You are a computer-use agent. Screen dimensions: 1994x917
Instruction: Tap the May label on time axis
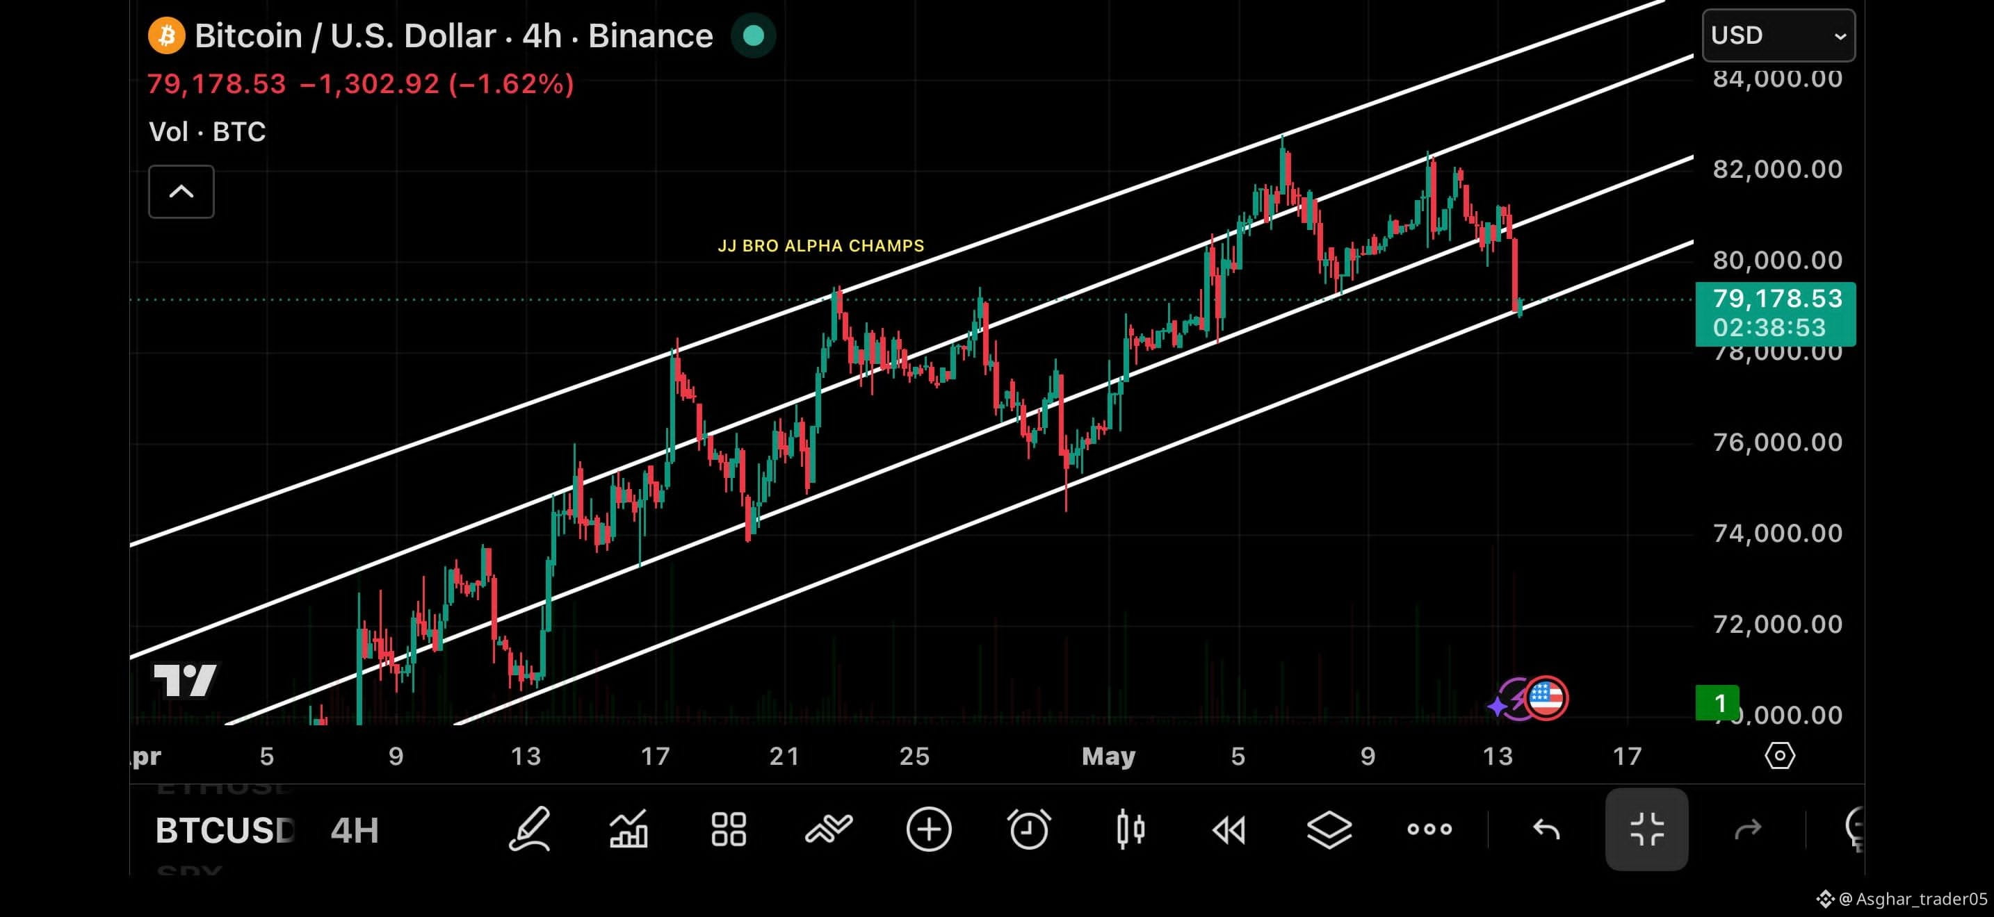[1108, 756]
